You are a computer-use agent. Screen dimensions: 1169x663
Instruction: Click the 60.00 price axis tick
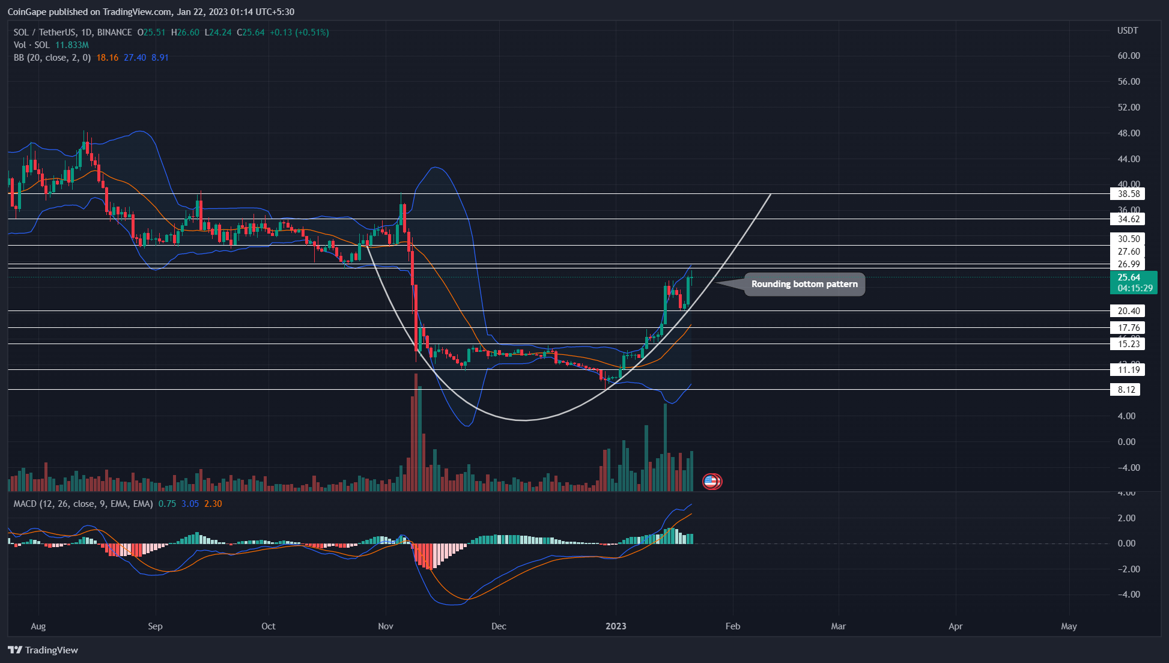click(1129, 56)
